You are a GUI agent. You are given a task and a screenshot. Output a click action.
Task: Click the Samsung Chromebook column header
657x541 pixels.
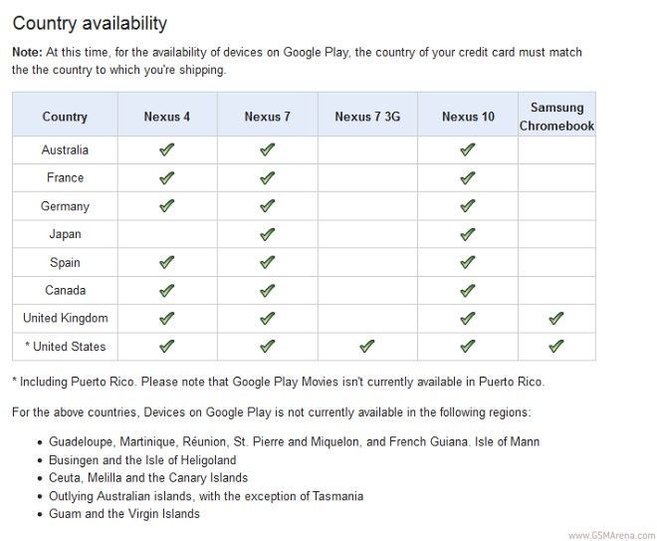point(556,117)
